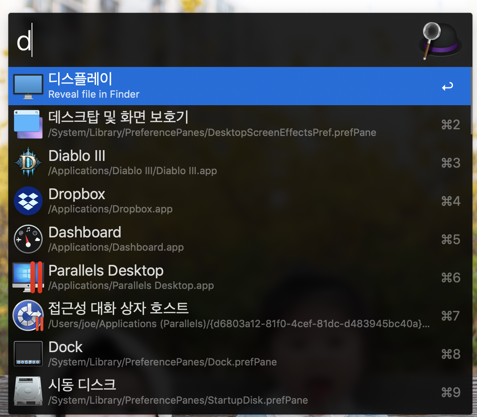The image size is (477, 417).
Task: Open the Dashboard result title
Action: click(85, 232)
